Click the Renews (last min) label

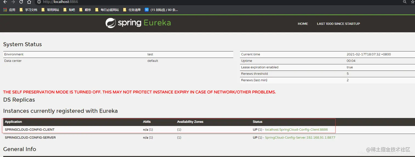click(x=254, y=80)
